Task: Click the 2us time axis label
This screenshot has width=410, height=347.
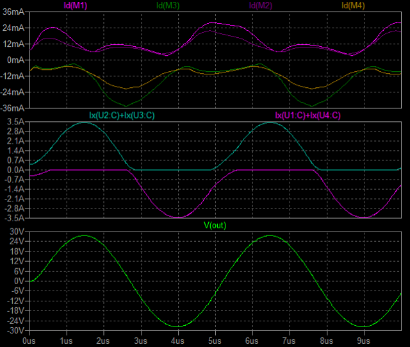Action: coord(102,341)
